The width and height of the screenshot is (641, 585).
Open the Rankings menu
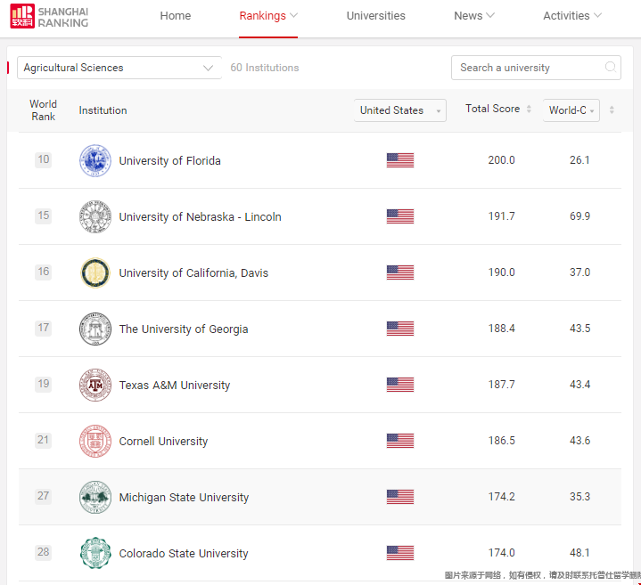point(268,15)
